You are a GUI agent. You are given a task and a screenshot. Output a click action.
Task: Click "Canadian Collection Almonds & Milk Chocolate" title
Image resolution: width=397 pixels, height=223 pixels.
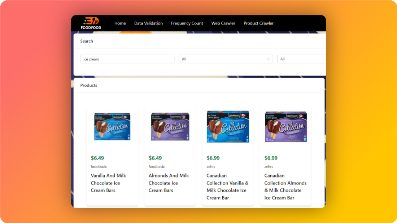[285, 187]
